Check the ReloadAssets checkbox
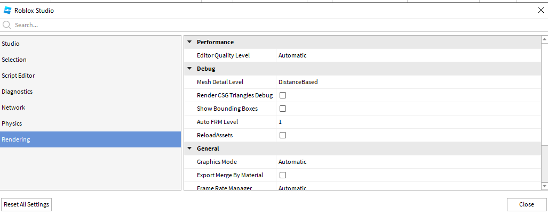Image resolution: width=548 pixels, height=215 pixels. [283, 135]
